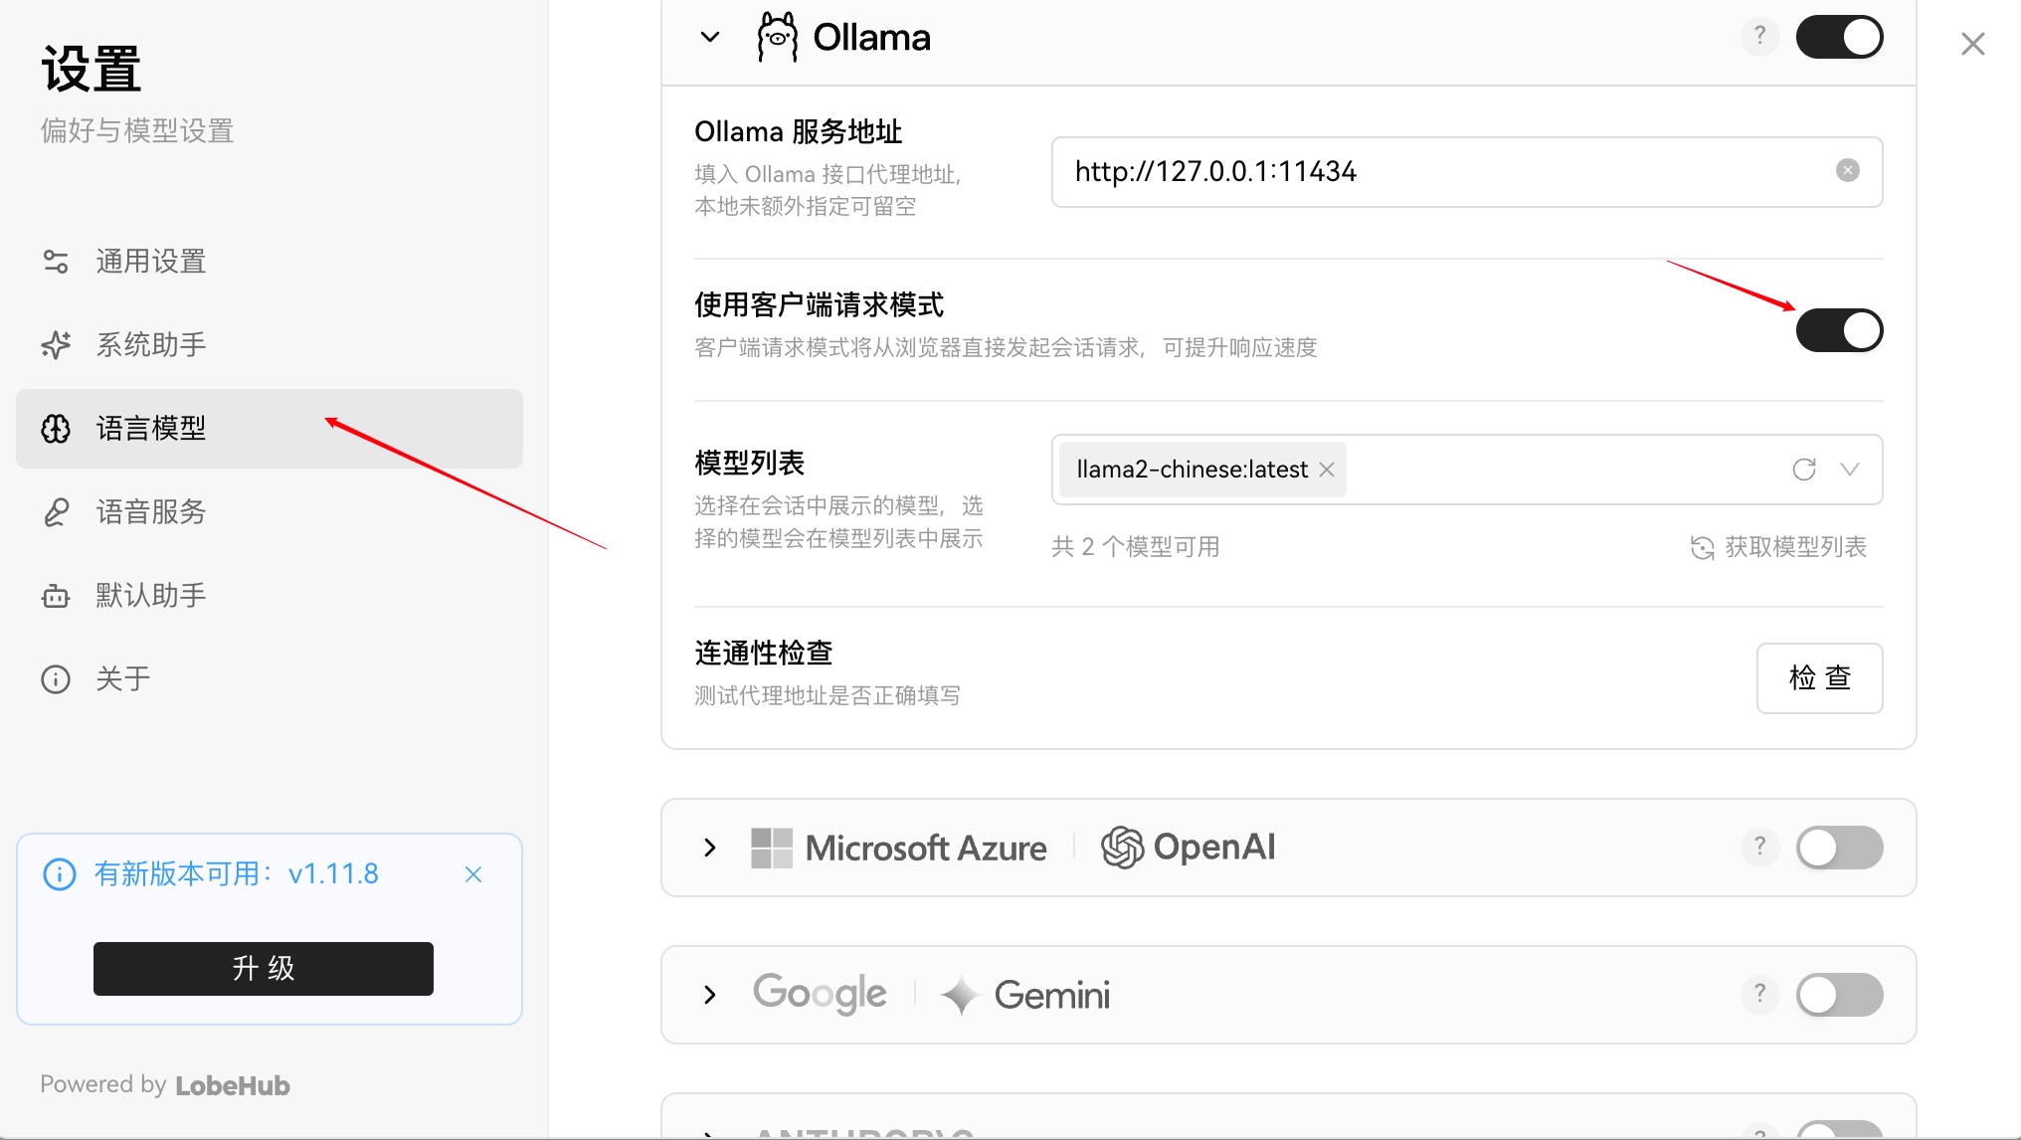Open help icon next to Ollama toggle
This screenshot has height=1140, width=2021.
[1759, 37]
